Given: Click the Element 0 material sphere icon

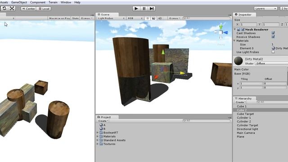Looking at the screenshot, I should (x=273, y=48).
